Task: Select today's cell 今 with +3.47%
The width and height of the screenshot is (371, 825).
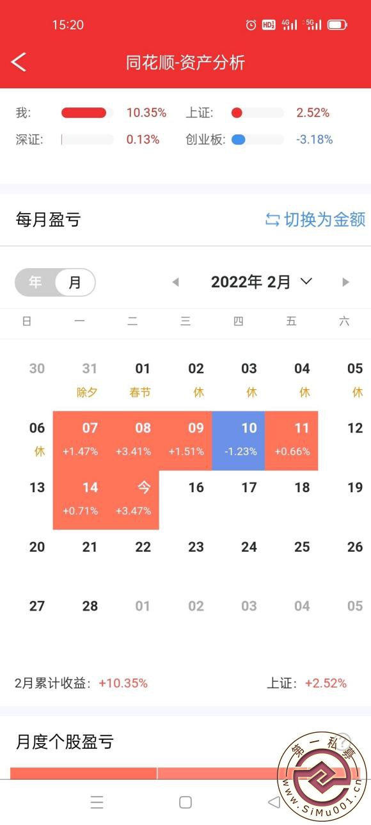Action: [x=132, y=500]
